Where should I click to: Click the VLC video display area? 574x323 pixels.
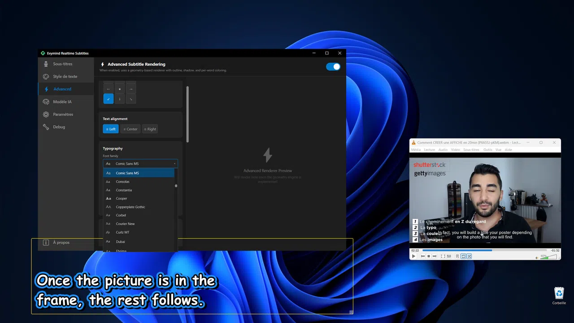pyautogui.click(x=485, y=200)
